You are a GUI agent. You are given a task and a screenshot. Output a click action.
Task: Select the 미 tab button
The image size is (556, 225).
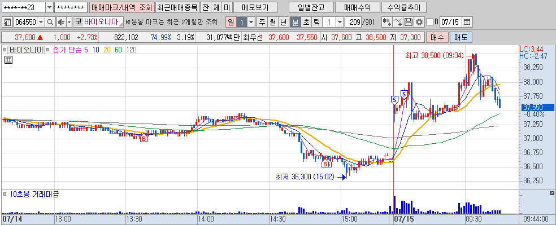tap(227, 7)
